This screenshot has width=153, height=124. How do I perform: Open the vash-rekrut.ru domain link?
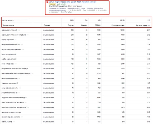point(62,4)
